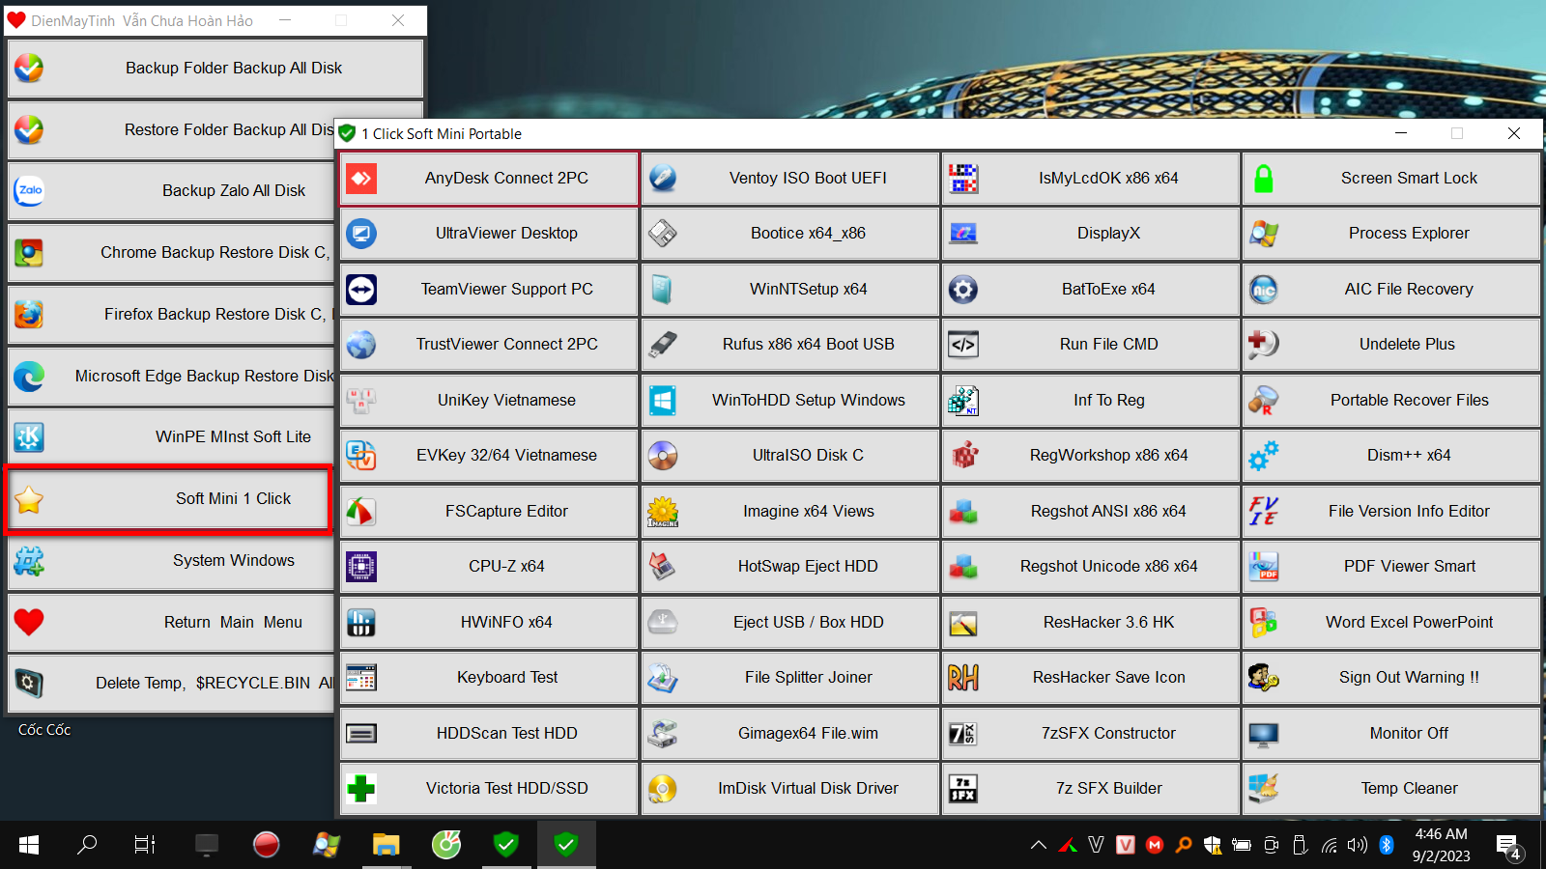
Task: Click Sign Out Warning button
Action: pyautogui.click(x=1391, y=678)
